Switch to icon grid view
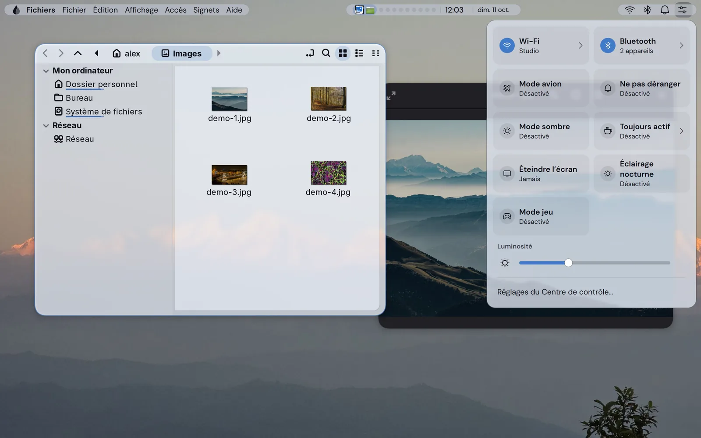Viewport: 701px width, 438px height. click(x=343, y=53)
